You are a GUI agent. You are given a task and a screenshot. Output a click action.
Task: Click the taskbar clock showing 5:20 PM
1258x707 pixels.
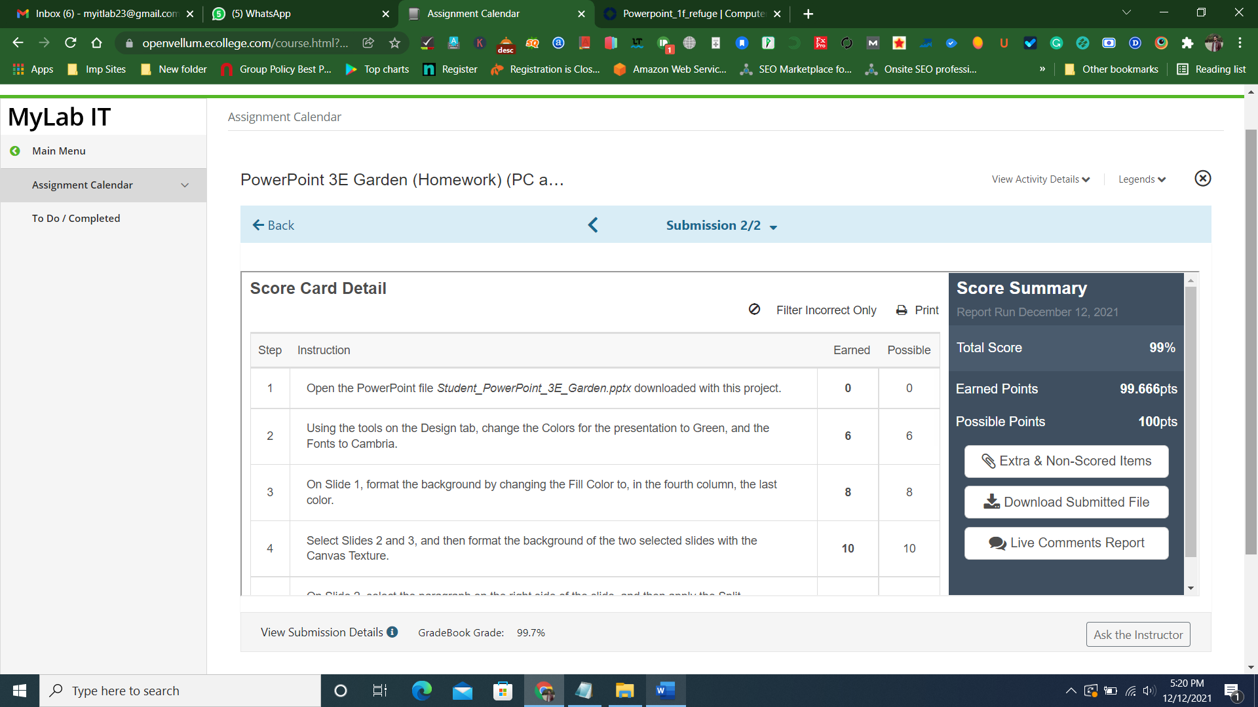1187,691
